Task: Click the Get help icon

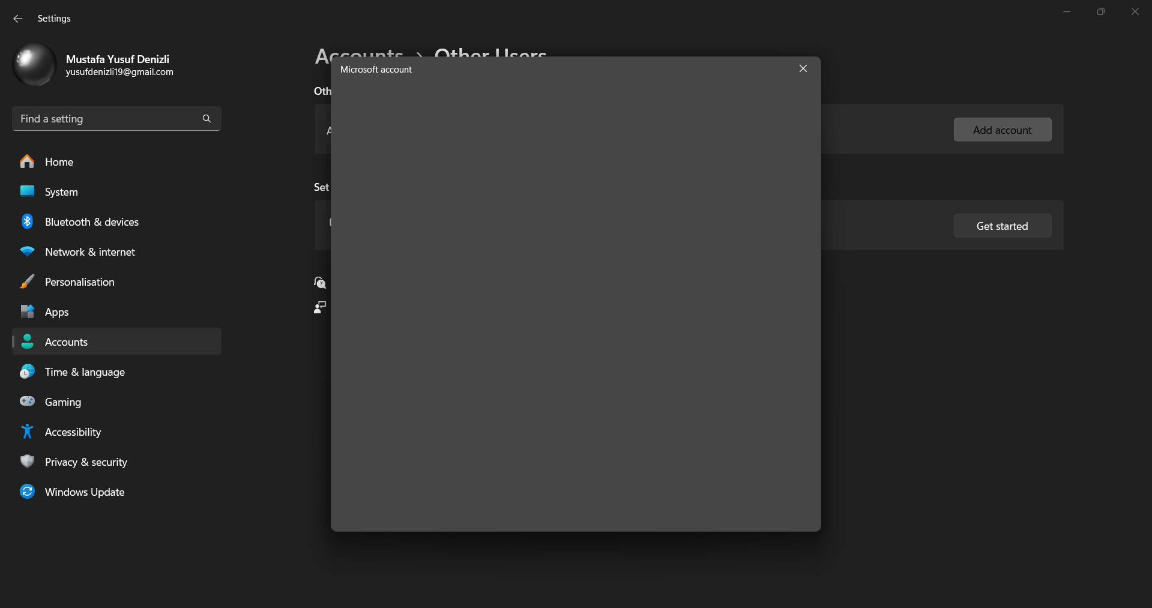Action: point(320,282)
